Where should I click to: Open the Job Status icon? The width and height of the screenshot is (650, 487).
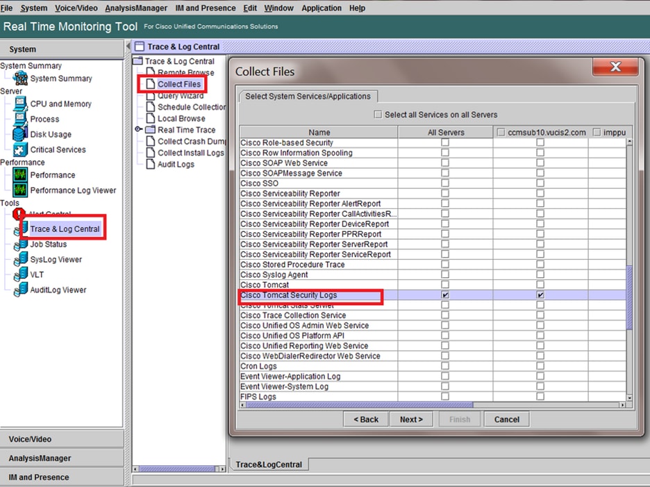[21, 245]
